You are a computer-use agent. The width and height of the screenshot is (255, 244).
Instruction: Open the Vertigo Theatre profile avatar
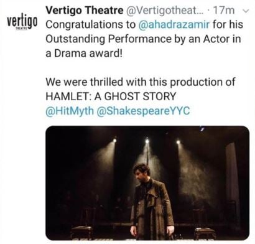tap(22, 22)
